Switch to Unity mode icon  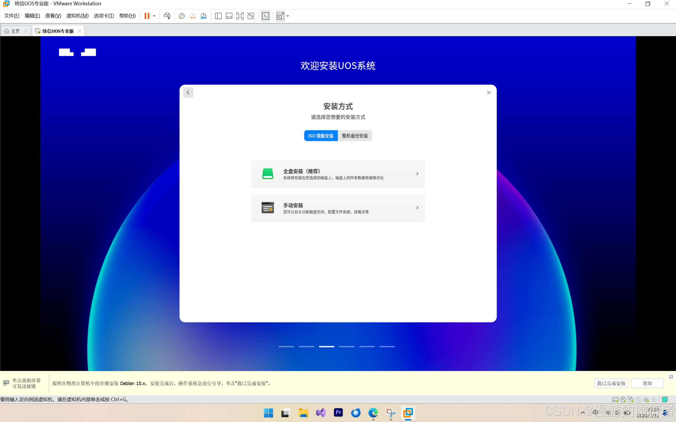click(x=251, y=16)
